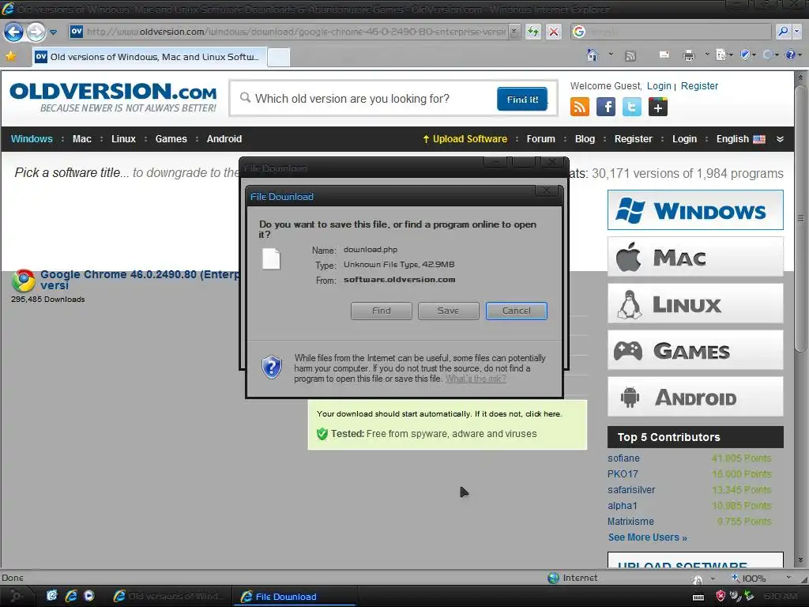Open the Linux nav menu item
Viewport: 809px width, 607px height.
[123, 139]
